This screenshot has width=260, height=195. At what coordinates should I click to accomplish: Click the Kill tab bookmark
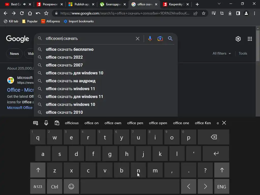11,21
